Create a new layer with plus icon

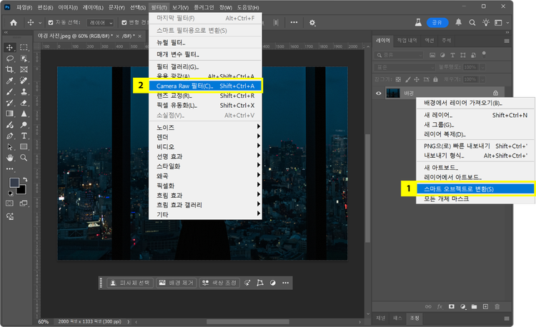click(x=485, y=306)
